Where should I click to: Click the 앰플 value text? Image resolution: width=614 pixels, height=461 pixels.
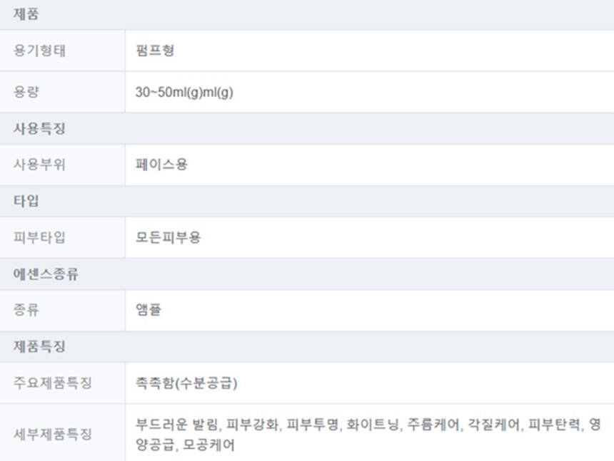point(149,310)
